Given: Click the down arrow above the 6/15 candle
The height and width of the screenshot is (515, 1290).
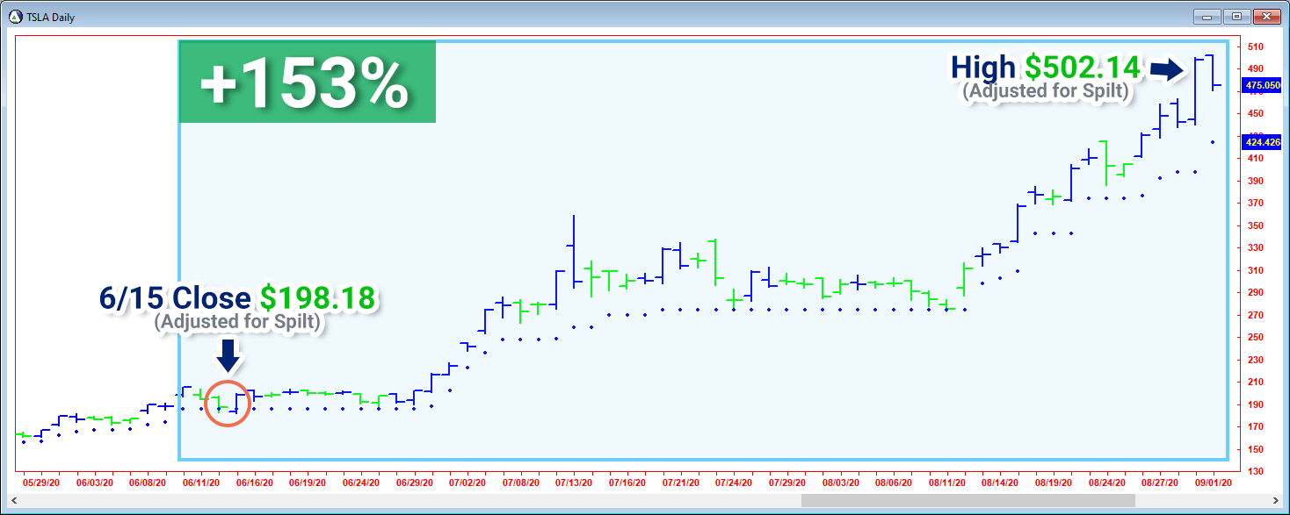Looking at the screenshot, I should [228, 354].
